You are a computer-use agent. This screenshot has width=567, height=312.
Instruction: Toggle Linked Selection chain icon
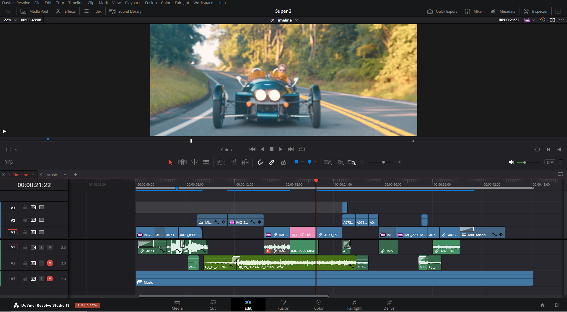click(x=272, y=162)
